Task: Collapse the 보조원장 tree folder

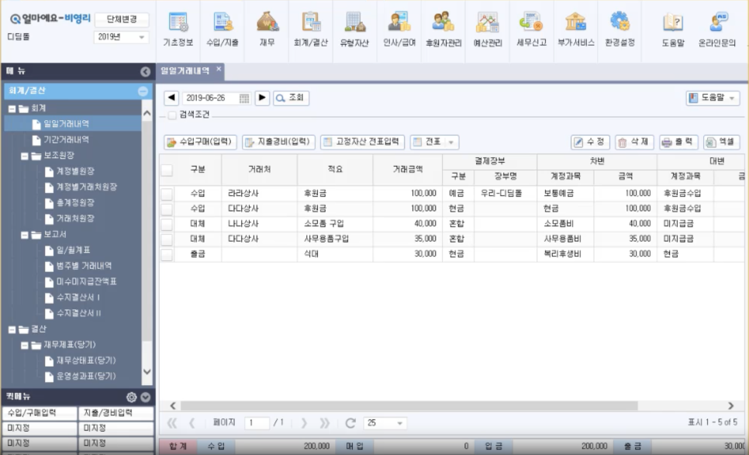Action: (24, 156)
